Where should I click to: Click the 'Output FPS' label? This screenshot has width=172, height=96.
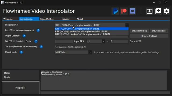[135, 41]
